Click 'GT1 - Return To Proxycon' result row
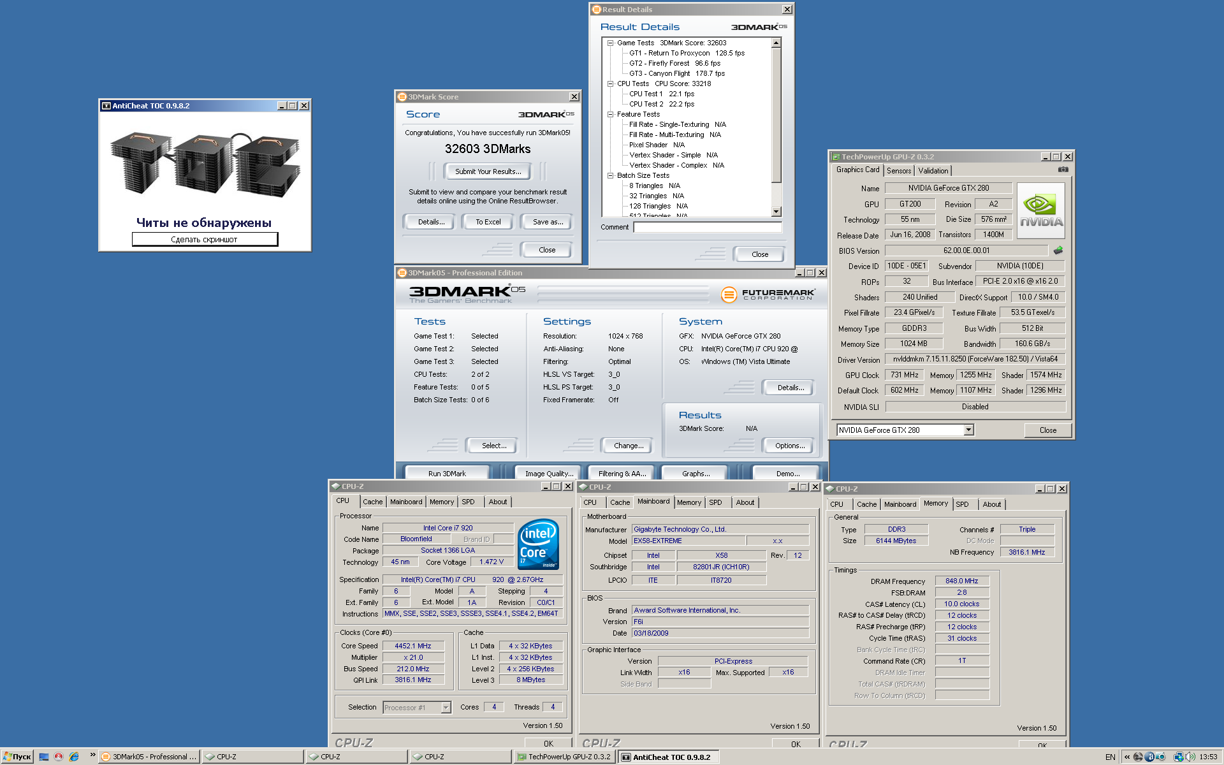Screen dimensions: 1224x765 click(x=687, y=54)
